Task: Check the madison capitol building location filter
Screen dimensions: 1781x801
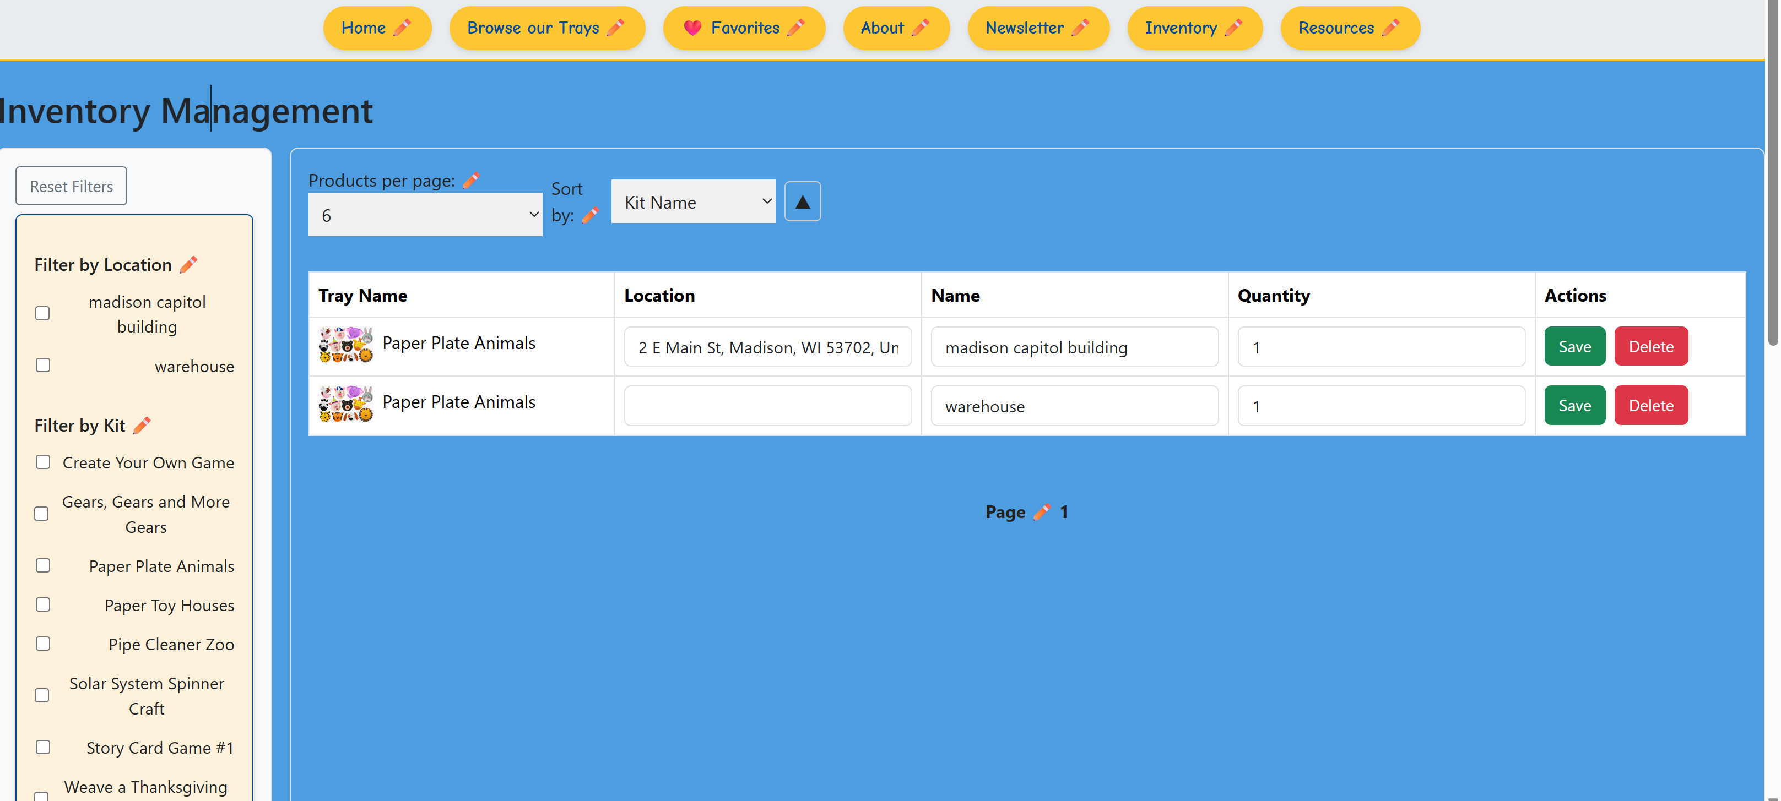Action: [x=43, y=314]
